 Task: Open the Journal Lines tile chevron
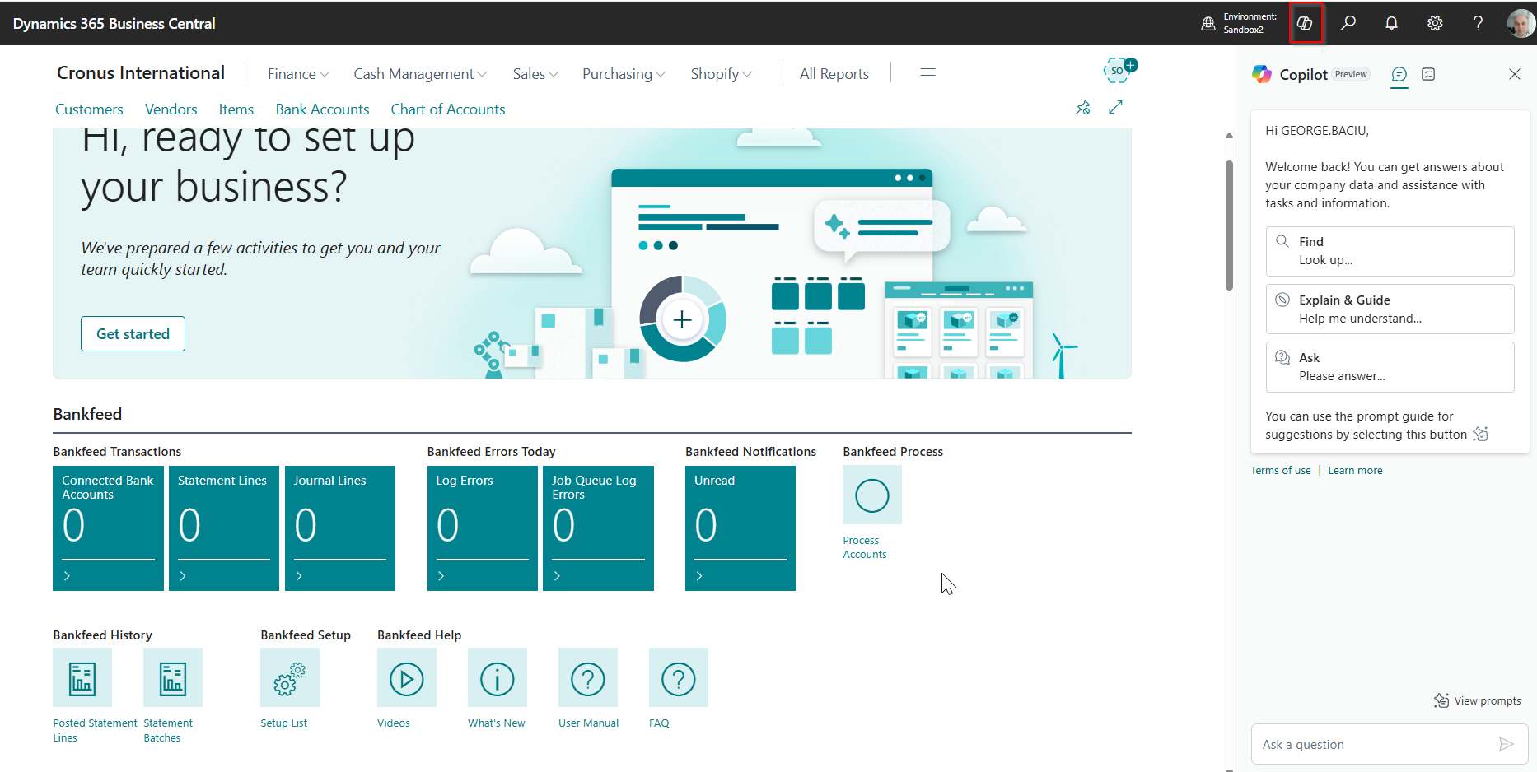[299, 576]
